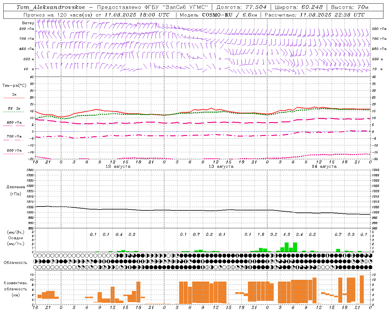388x310 pixels.
Task: Click the 2м temperature legend entry
Action: click(x=14, y=94)
